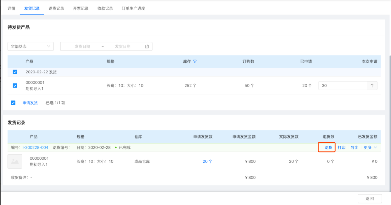Click the unit button beside quantity input
The height and width of the screenshot is (205, 391).
coord(372,86)
